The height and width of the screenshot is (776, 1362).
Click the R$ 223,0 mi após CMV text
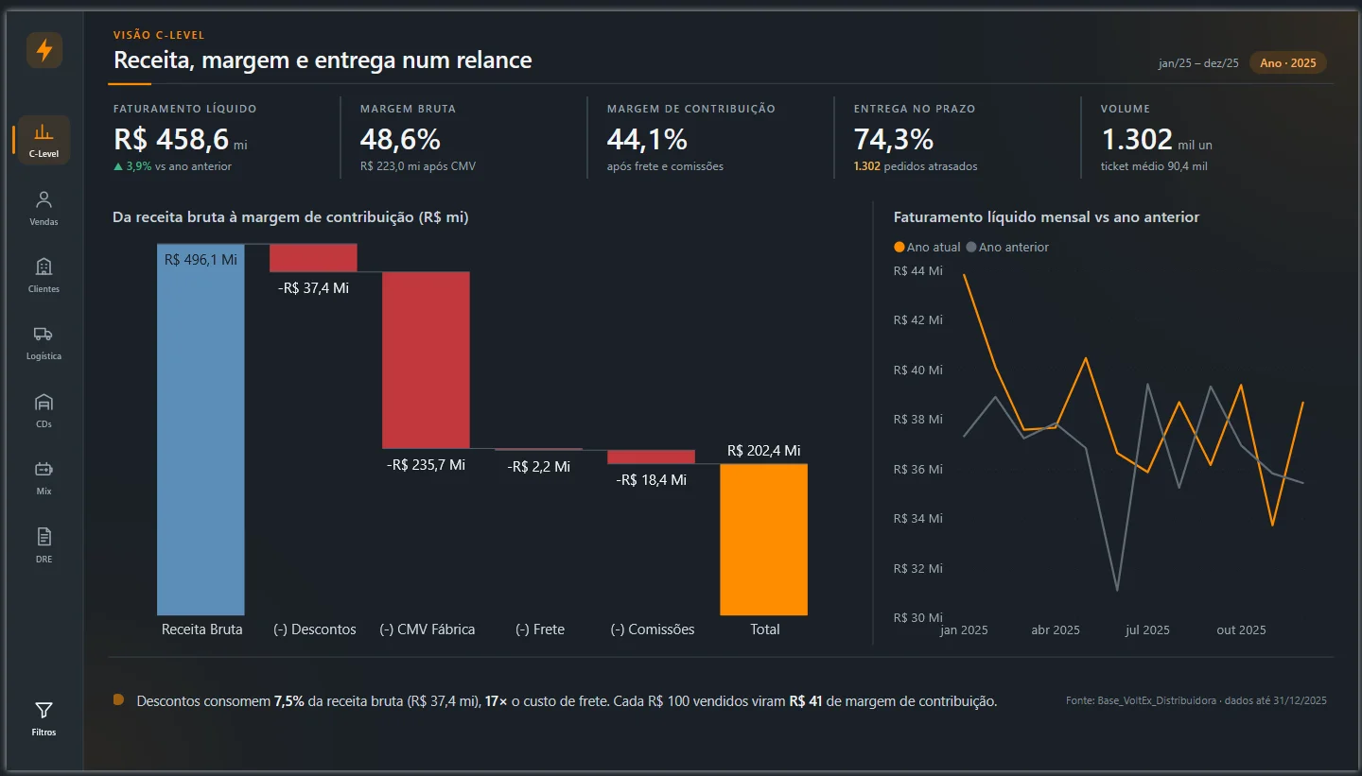click(418, 166)
